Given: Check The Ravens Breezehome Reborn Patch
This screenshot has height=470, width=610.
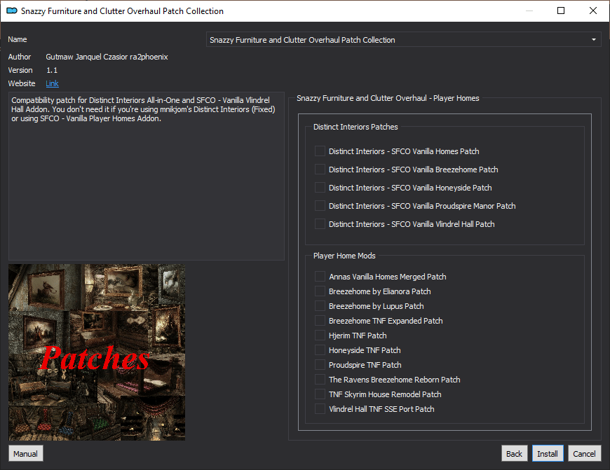Looking at the screenshot, I should click(320, 380).
